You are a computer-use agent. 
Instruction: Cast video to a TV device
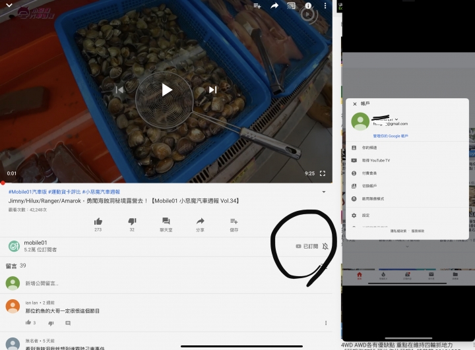pos(291,6)
